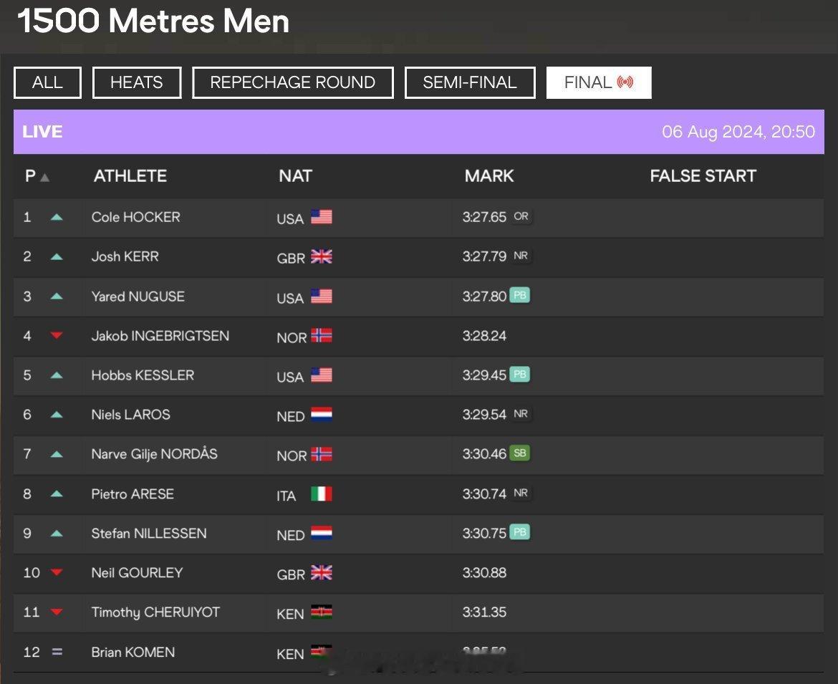Click the PB badge on Yared Nuguse's mark
This screenshot has width=838, height=684.
point(519,296)
